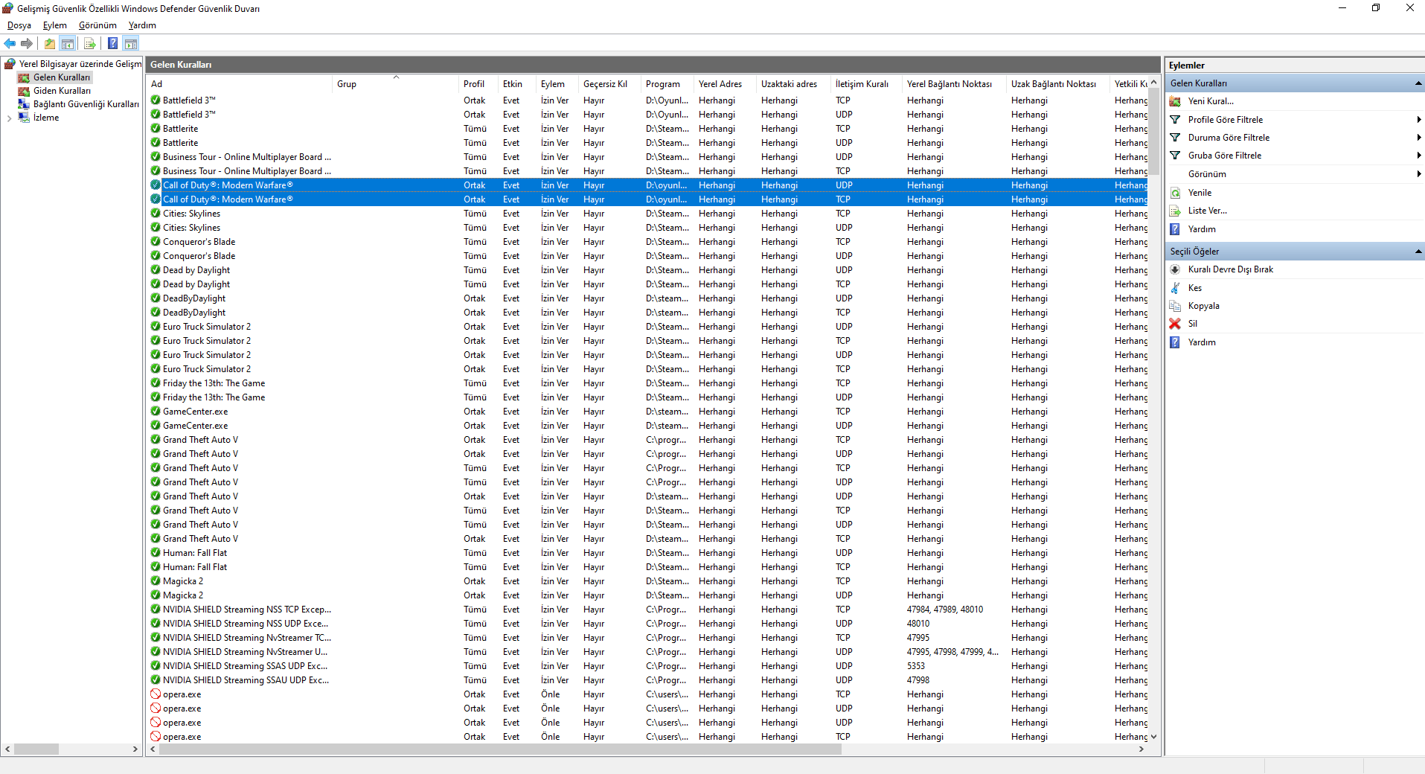Click the Yeni Kural... new rule icon
The image size is (1425, 774).
pos(1175,101)
